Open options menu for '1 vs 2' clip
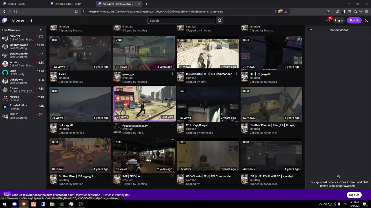 click(x=109, y=74)
